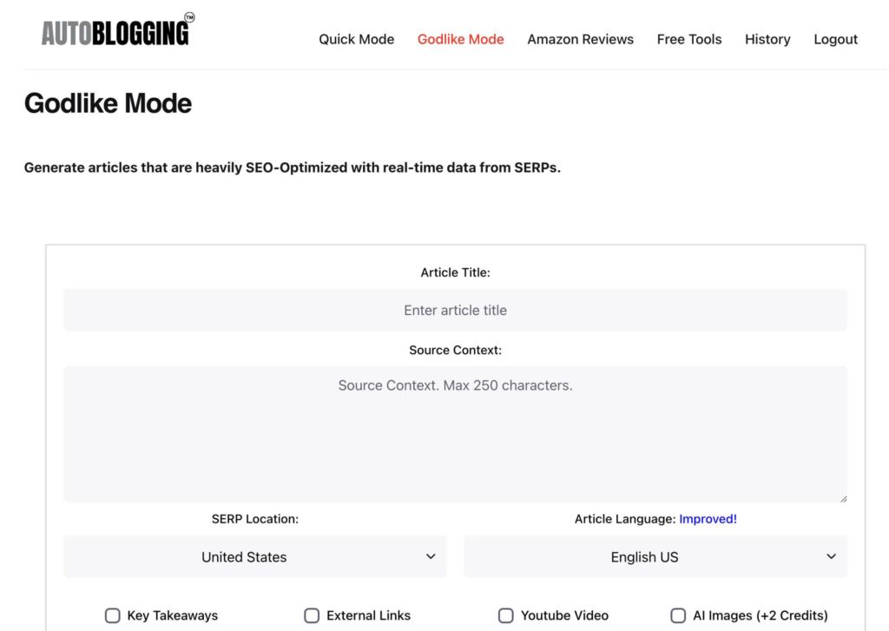Select the Godlike Mode tab
Screen dimensions: 889x631
click(x=460, y=39)
